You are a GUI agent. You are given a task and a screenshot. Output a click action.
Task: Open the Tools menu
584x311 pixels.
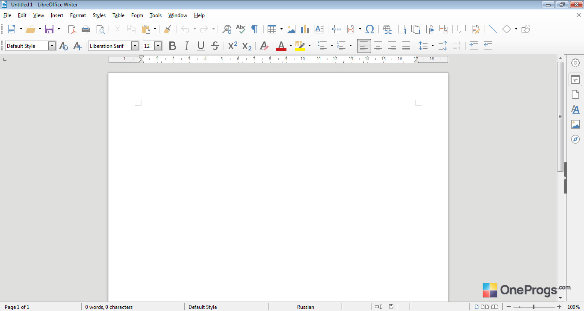tap(156, 15)
